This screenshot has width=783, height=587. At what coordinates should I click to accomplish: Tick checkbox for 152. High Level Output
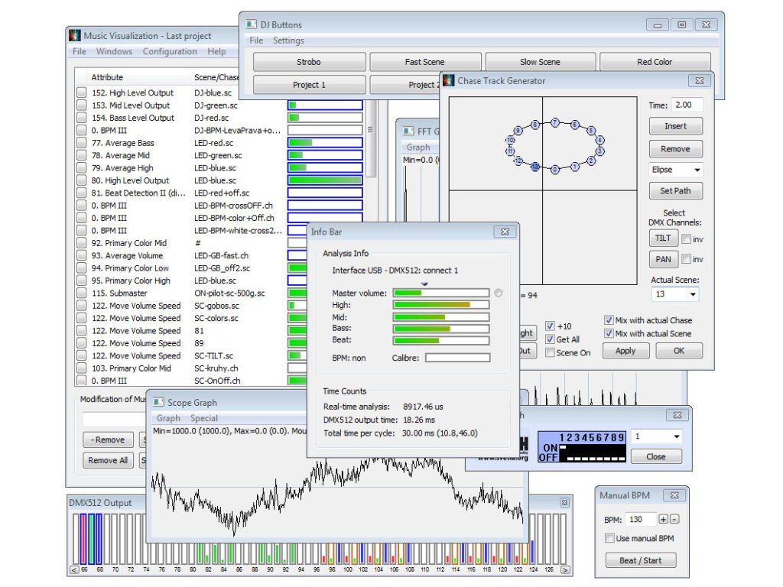(x=81, y=92)
